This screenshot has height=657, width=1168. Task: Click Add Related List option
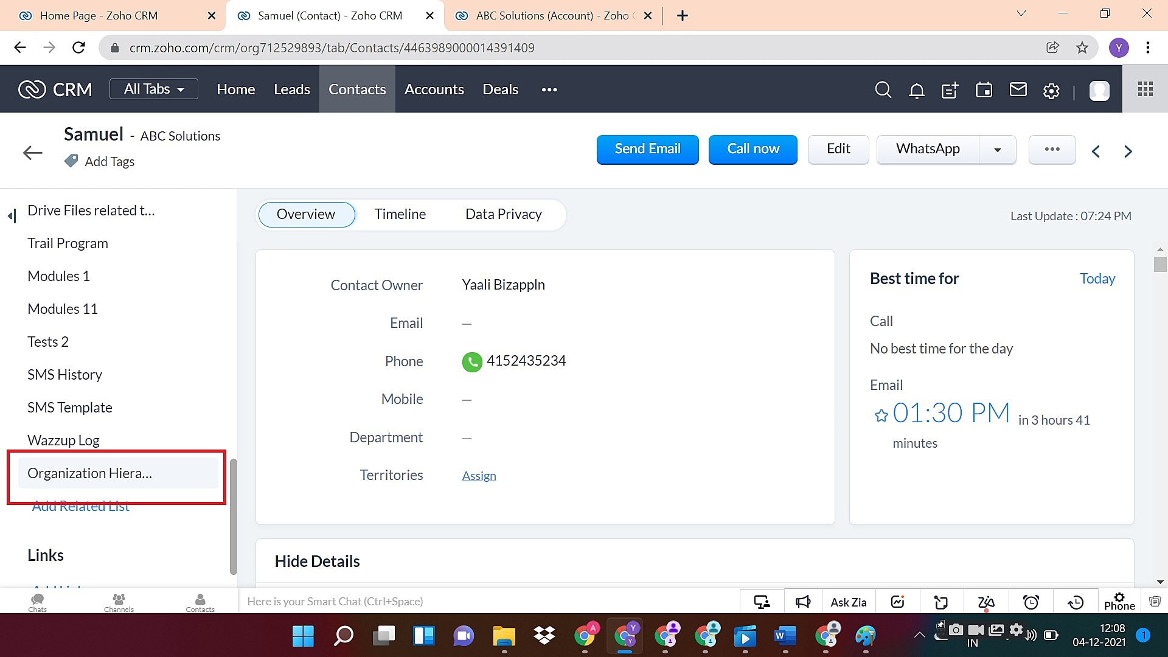(80, 507)
